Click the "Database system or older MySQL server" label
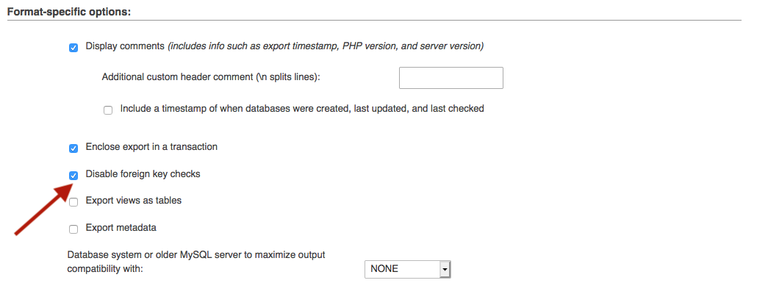This screenshot has width=768, height=308. click(x=195, y=255)
